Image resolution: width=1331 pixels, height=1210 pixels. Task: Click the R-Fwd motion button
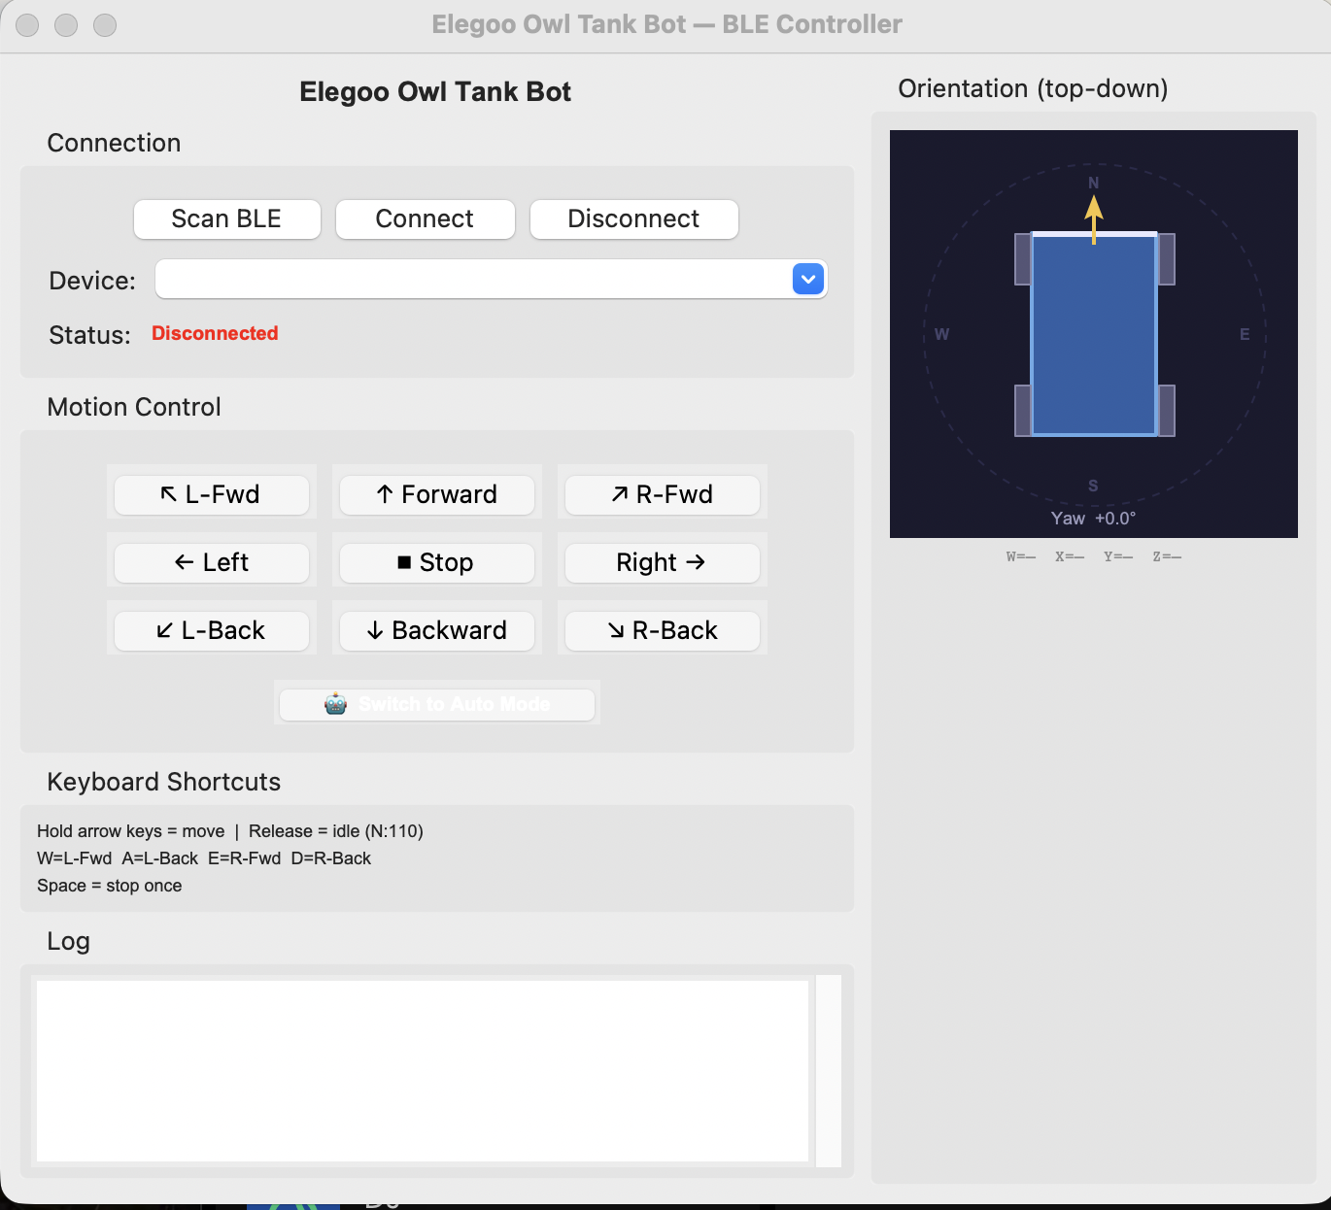click(x=662, y=494)
